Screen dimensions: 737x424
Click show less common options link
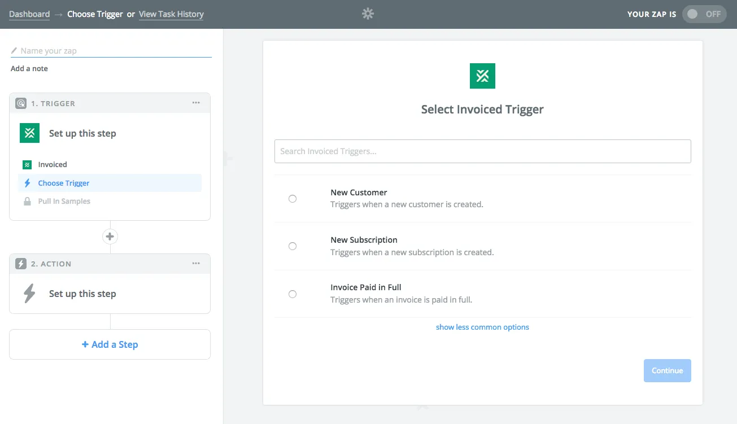[x=482, y=327]
